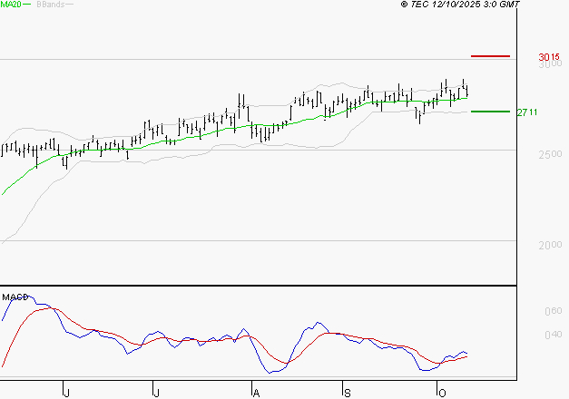Screen dimensions: 569x399
Task: Click the 2500 price axis label
Action: click(550, 154)
